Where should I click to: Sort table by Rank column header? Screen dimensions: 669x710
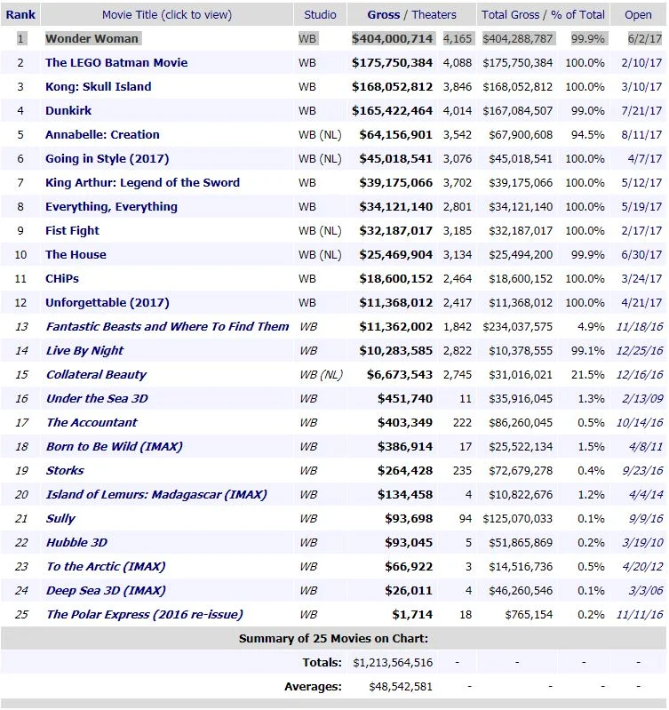[x=20, y=14]
